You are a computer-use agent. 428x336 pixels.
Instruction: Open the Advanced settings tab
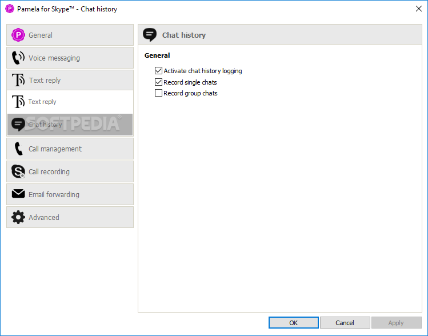click(70, 217)
